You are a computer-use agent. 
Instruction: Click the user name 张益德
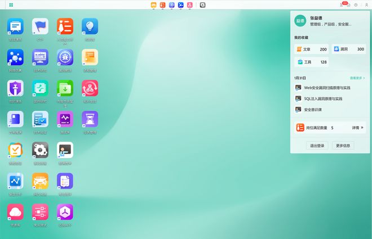pyautogui.click(x=316, y=18)
